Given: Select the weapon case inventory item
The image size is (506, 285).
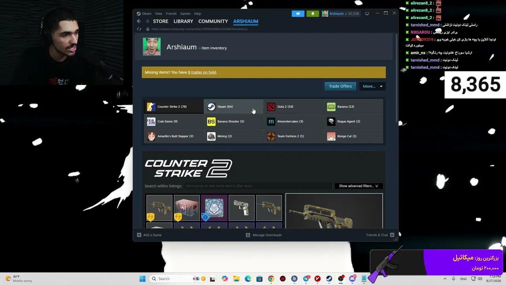Looking at the screenshot, I should coord(187,208).
